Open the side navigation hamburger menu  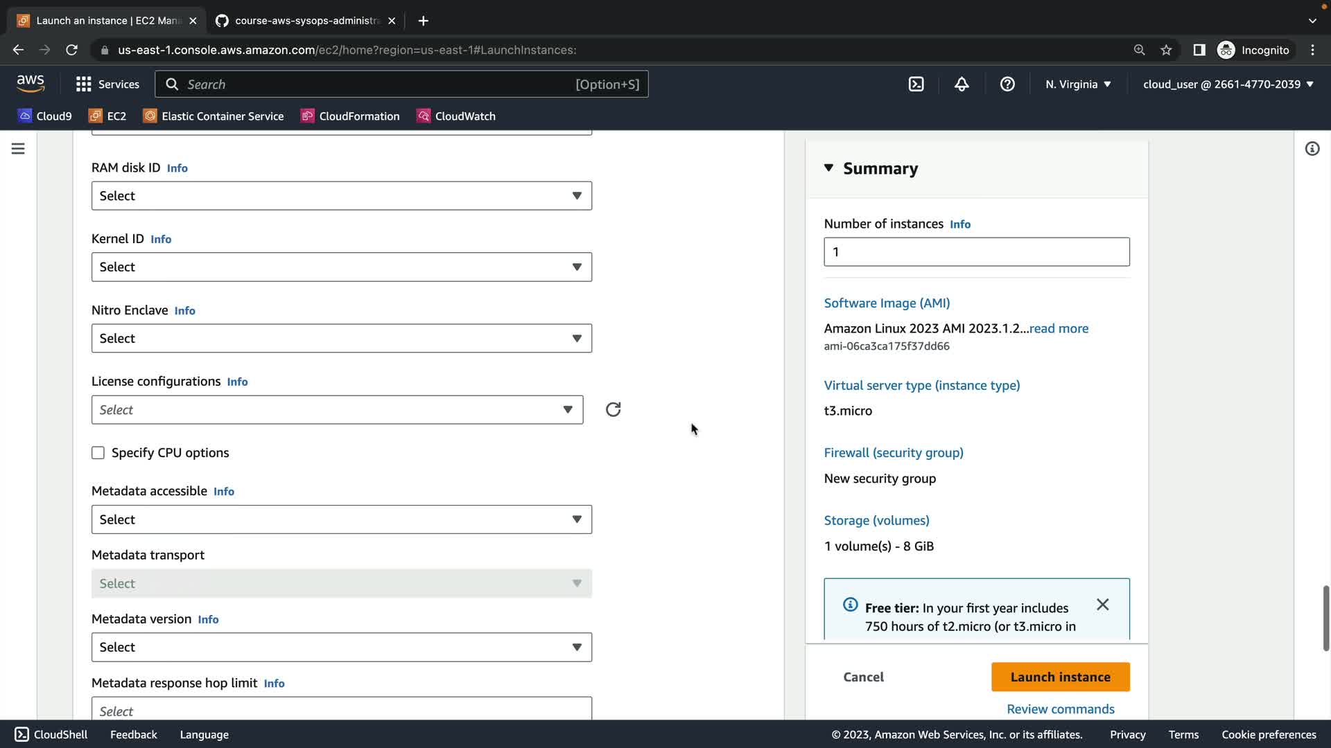coord(18,149)
